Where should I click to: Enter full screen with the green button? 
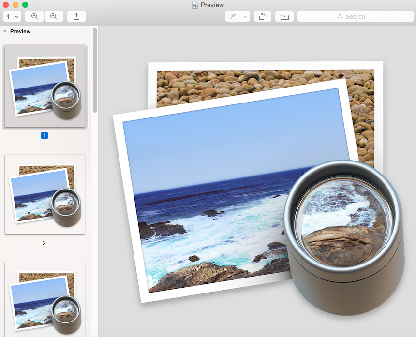(25, 5)
